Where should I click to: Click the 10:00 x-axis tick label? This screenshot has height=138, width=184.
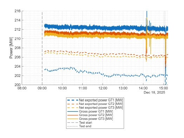point(62,88)
